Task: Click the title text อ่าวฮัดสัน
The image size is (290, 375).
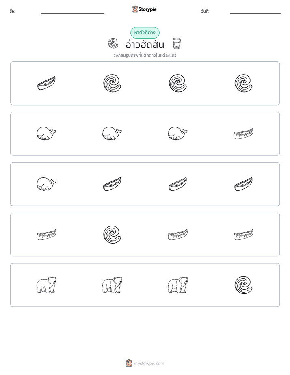Action: click(x=145, y=45)
